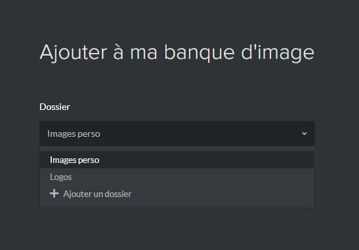The height and width of the screenshot is (250, 359).
Task: Click the word perso in the highlighted option
Action: point(88,160)
